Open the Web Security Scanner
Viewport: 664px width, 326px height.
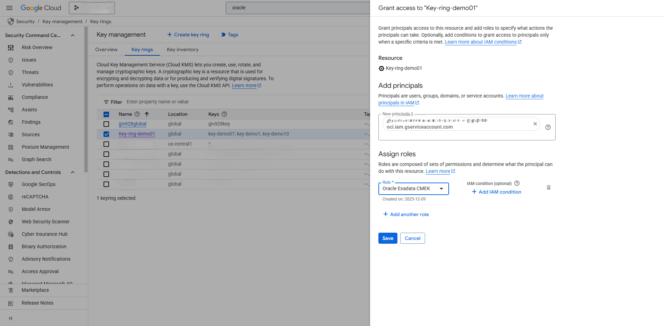tap(45, 222)
